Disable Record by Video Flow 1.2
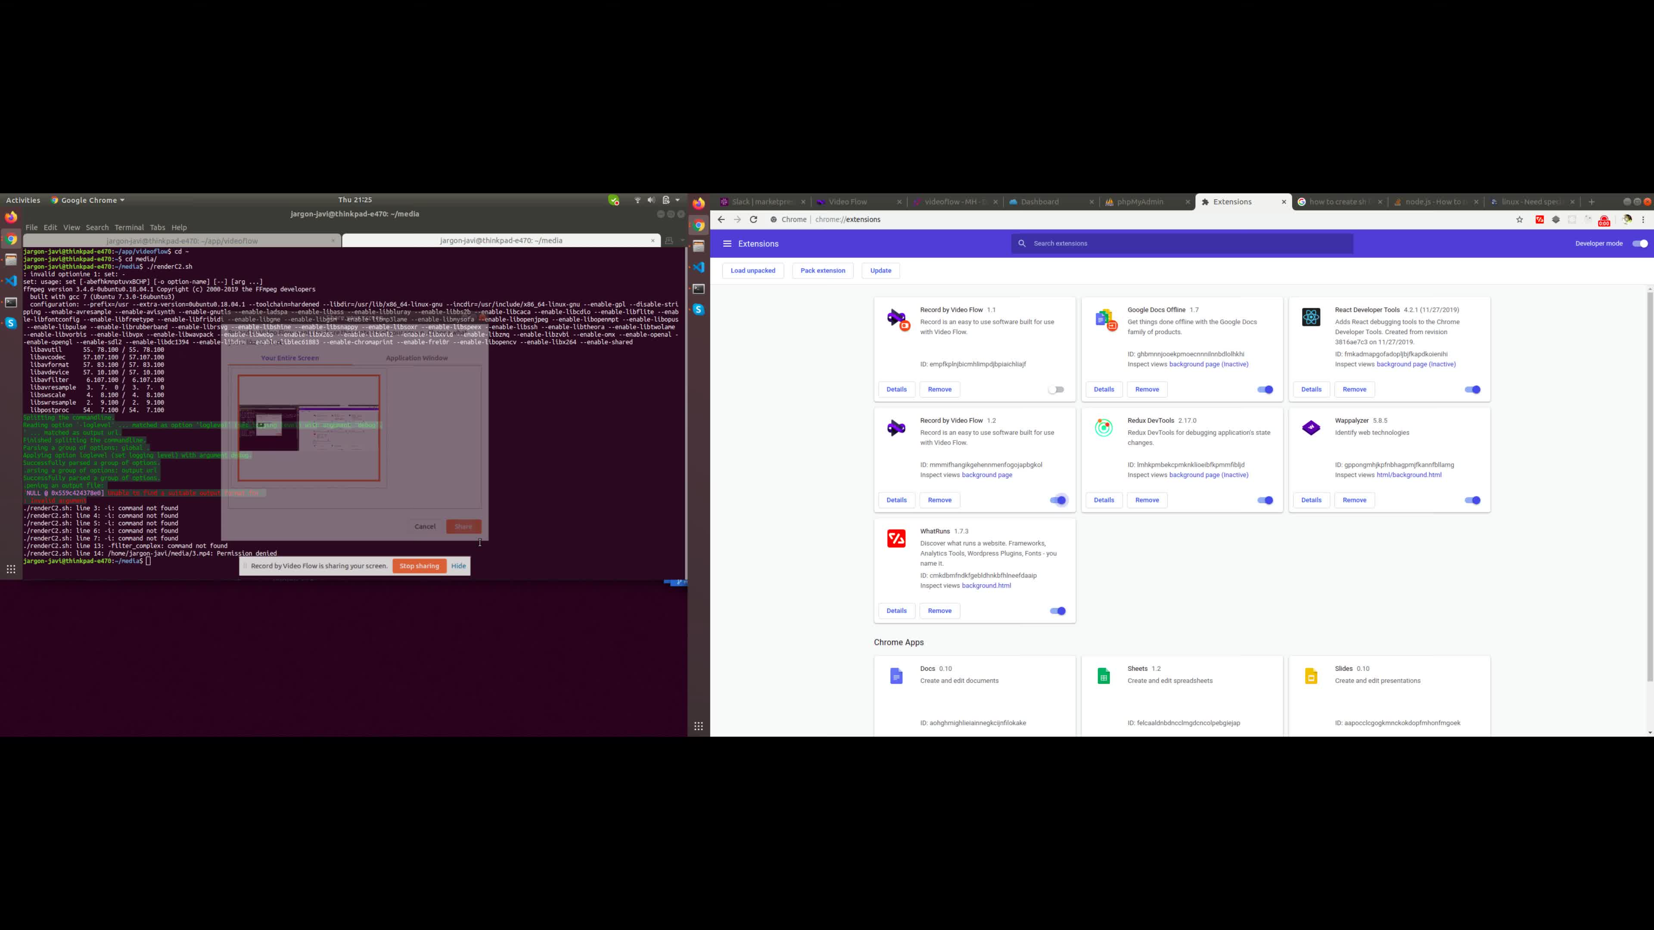Viewport: 1654px width, 930px height. point(1057,500)
